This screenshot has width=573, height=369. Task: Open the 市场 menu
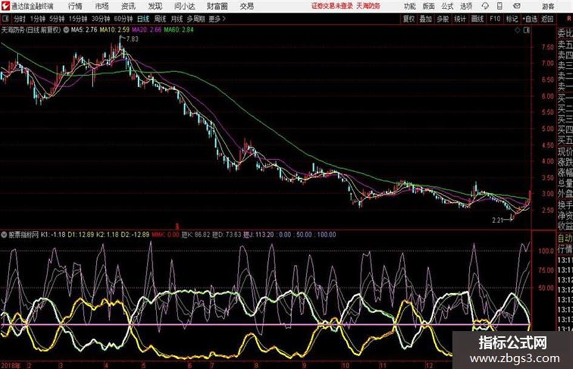coord(102,6)
